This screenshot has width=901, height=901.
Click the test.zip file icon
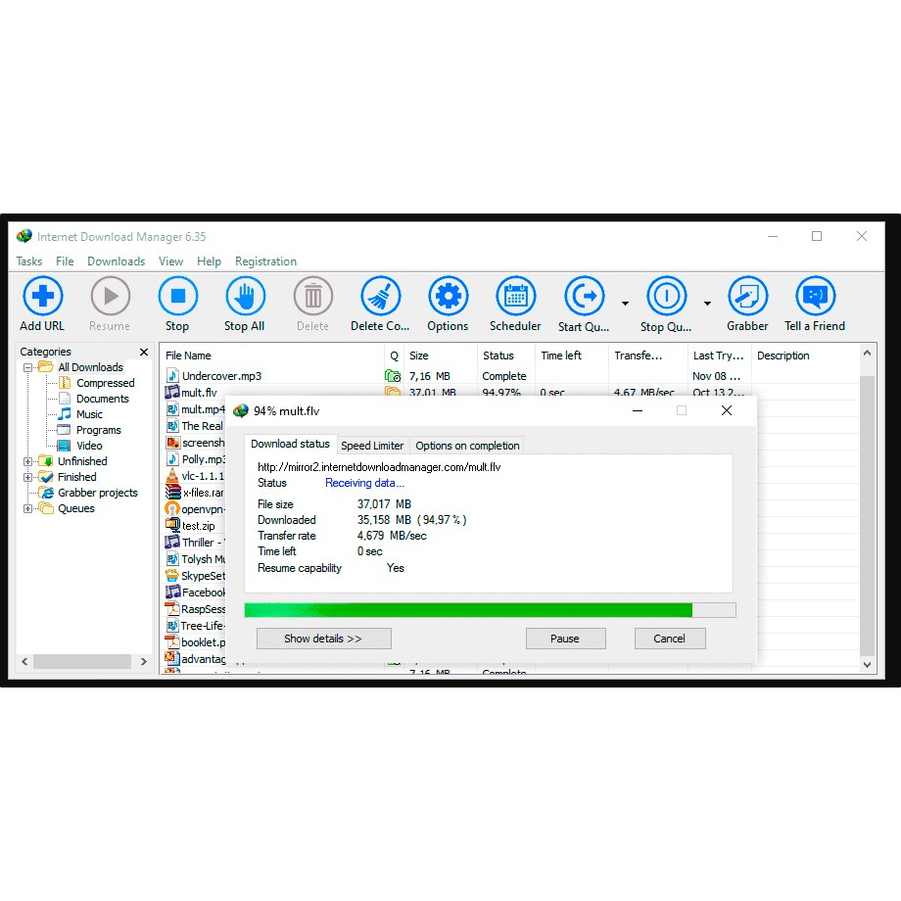pyautogui.click(x=172, y=525)
